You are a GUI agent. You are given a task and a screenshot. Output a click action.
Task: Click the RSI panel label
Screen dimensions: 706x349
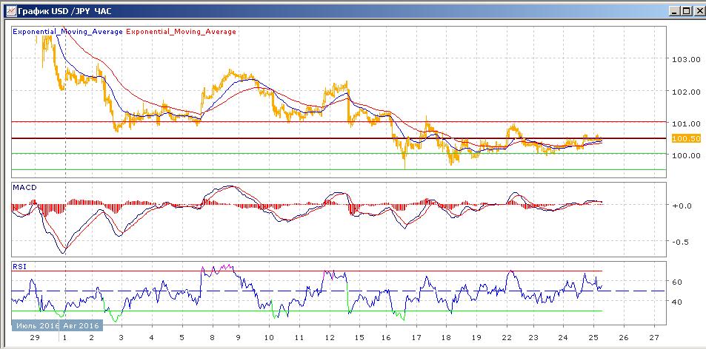(x=19, y=266)
